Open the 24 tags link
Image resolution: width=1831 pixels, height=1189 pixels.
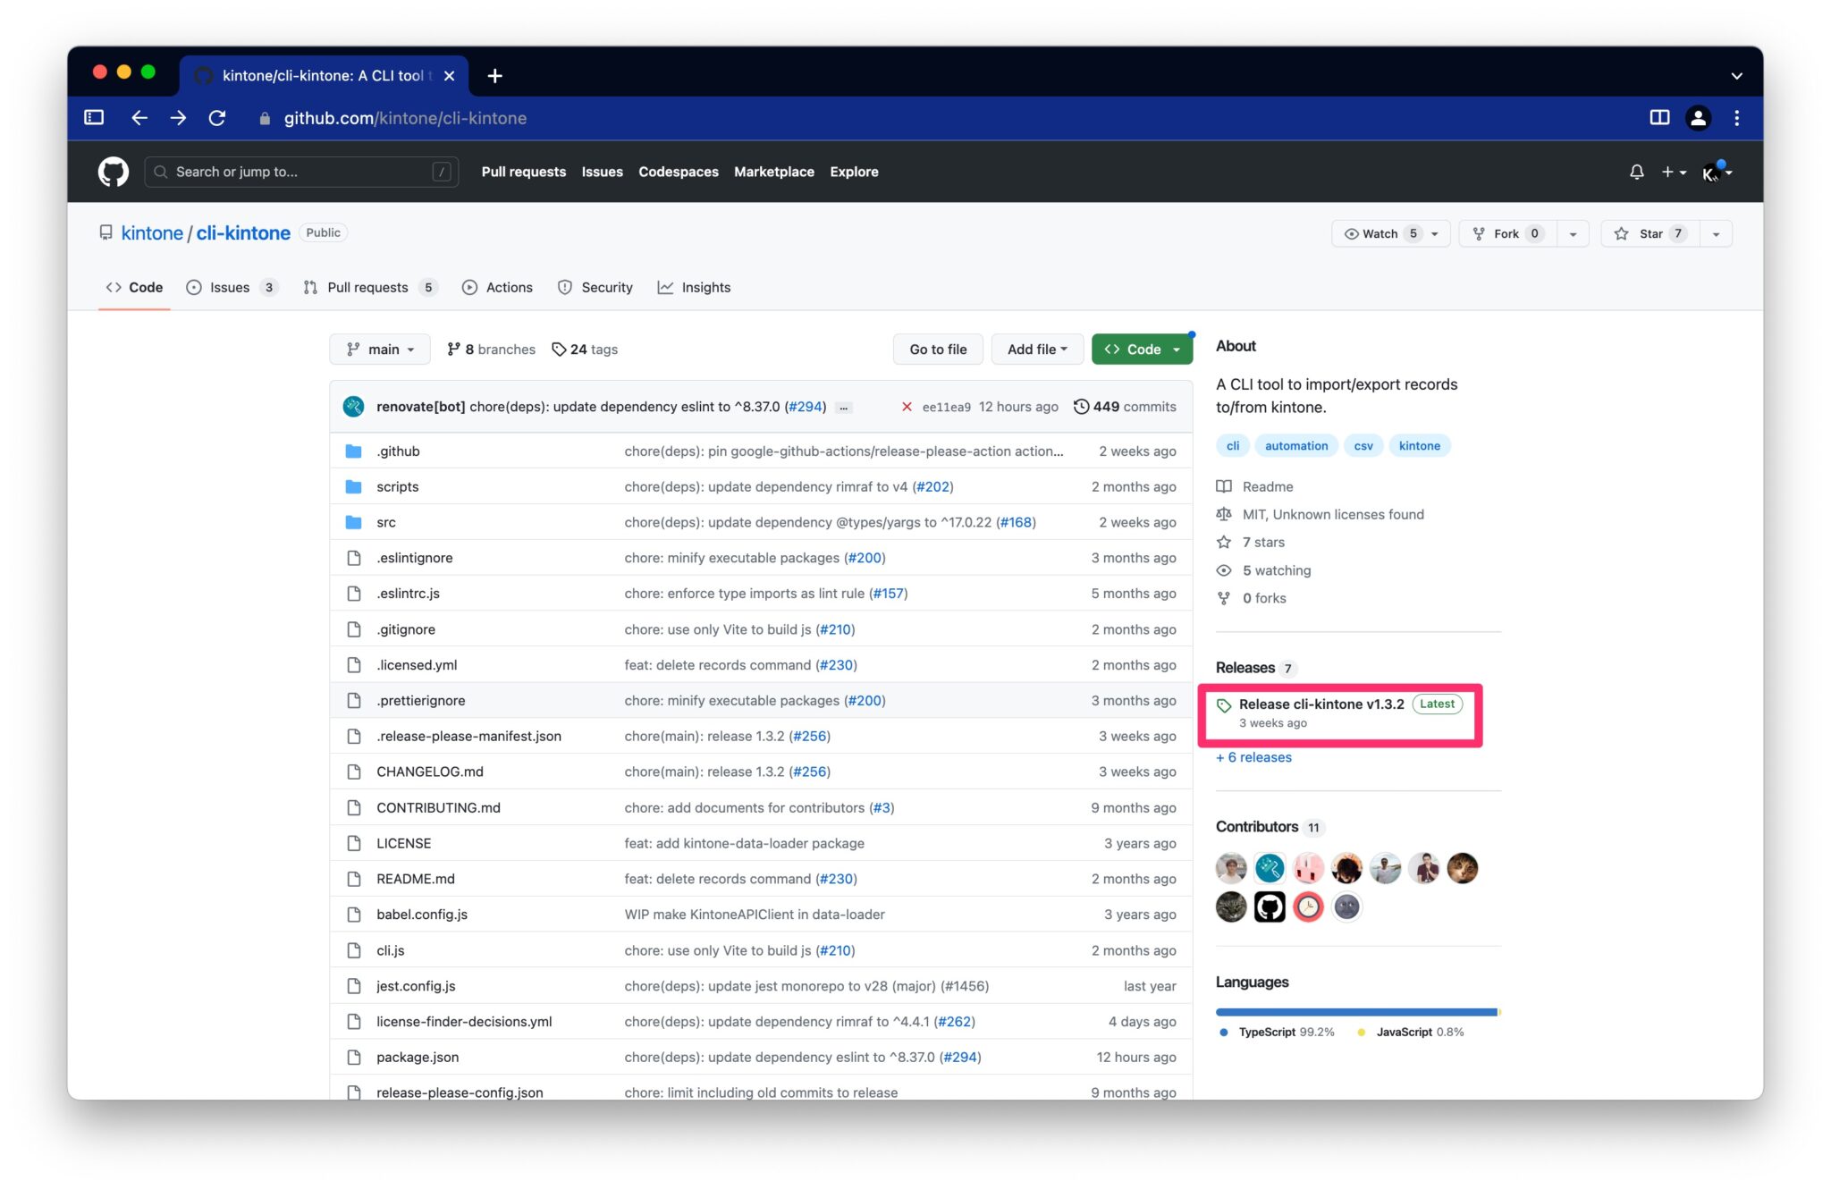585,350
